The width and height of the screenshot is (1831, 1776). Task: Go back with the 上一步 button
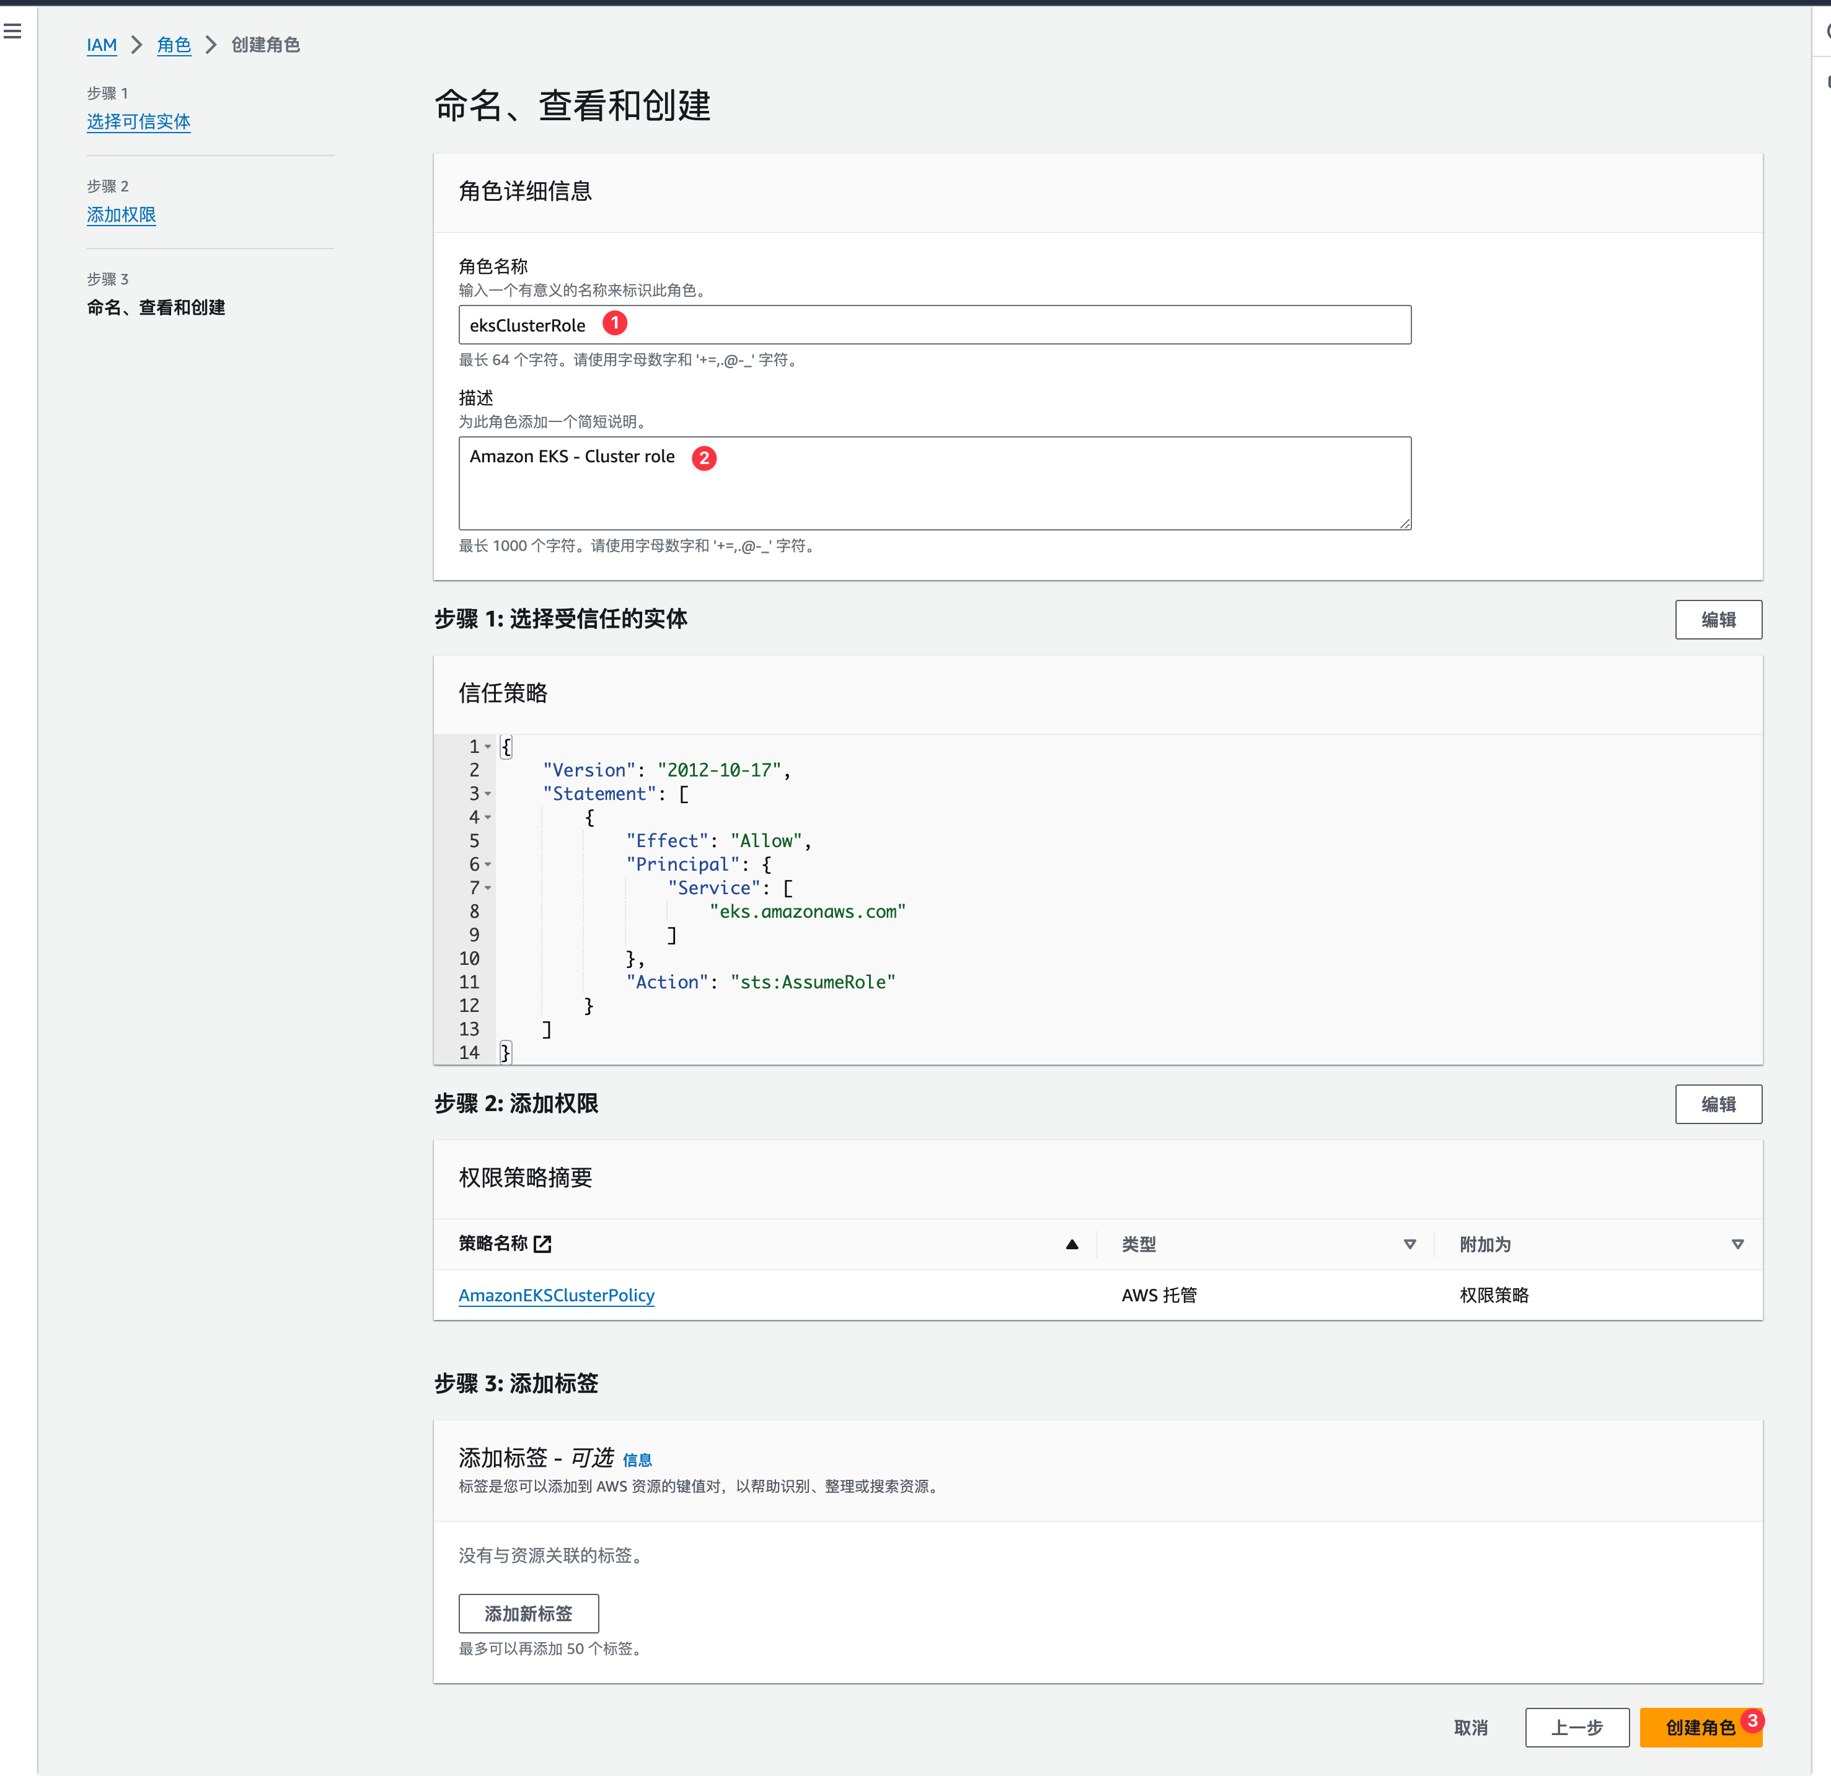[x=1577, y=1728]
